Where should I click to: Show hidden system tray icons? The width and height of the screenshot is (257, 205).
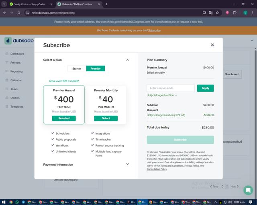click(x=216, y=202)
